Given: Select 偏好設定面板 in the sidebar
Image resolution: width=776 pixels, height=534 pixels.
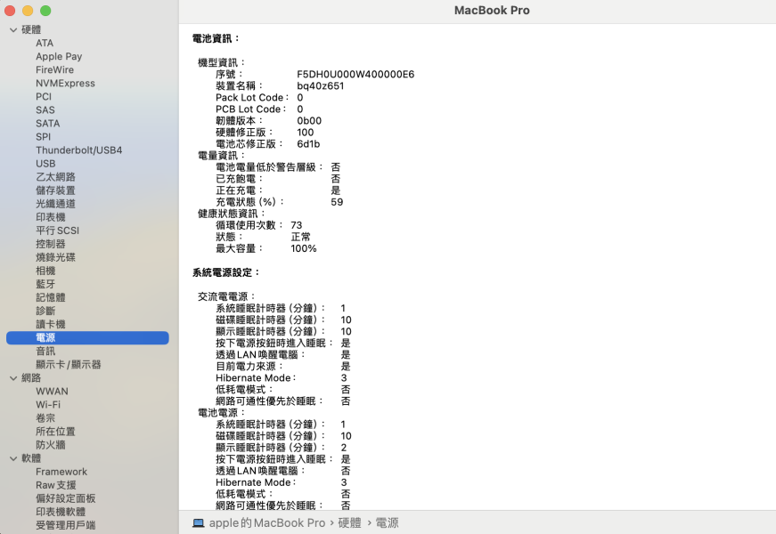Looking at the screenshot, I should coord(65,498).
